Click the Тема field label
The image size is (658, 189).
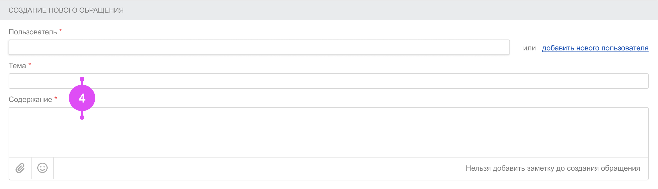17,66
